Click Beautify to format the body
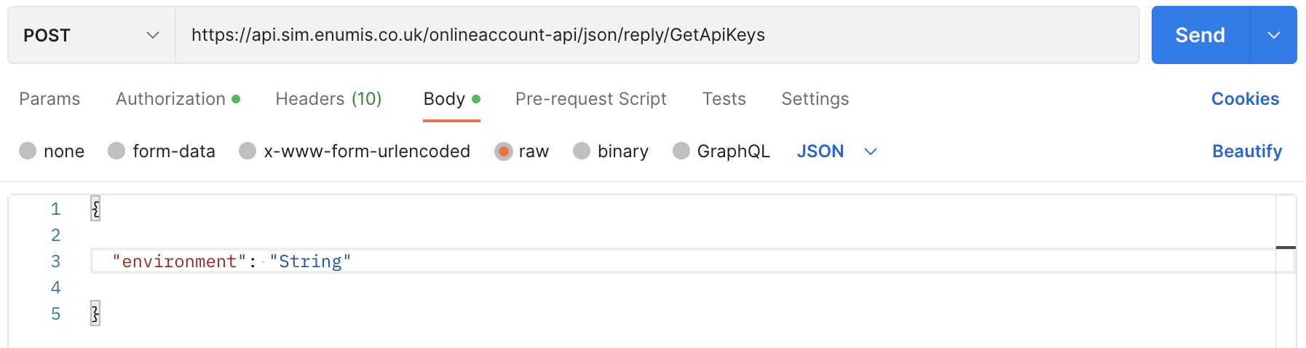1306x348 pixels. point(1246,151)
